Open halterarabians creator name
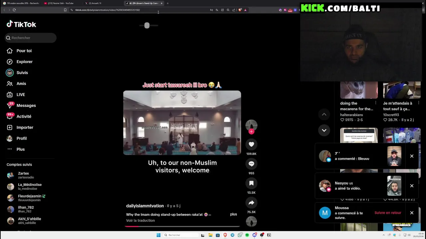Viewport: 426px width, 239px height. coord(351,115)
